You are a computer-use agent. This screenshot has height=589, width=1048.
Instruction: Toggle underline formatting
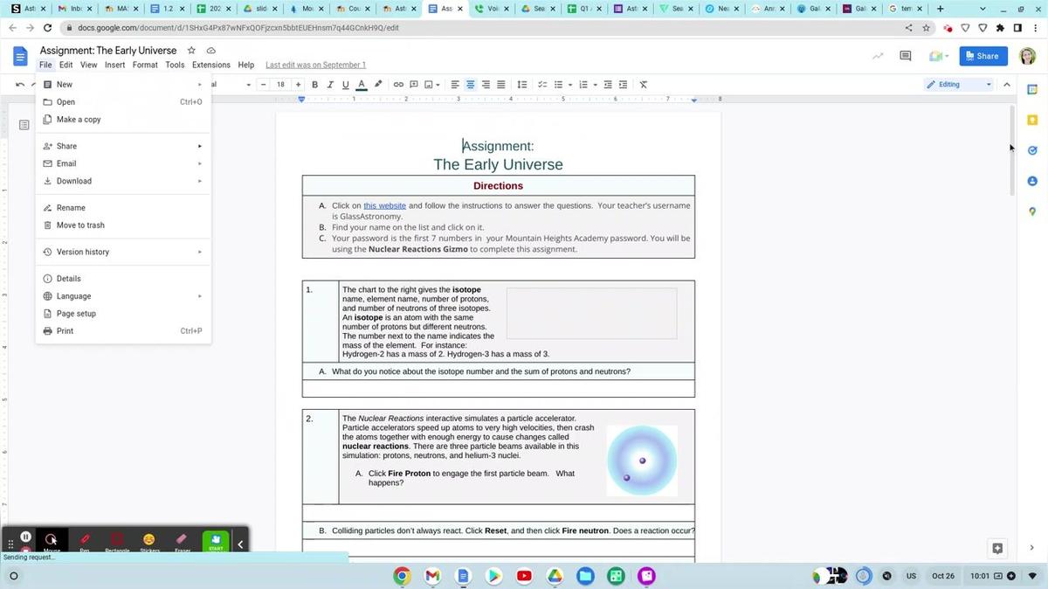(x=346, y=85)
